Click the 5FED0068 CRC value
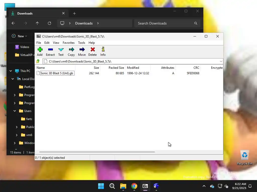 tap(193, 73)
